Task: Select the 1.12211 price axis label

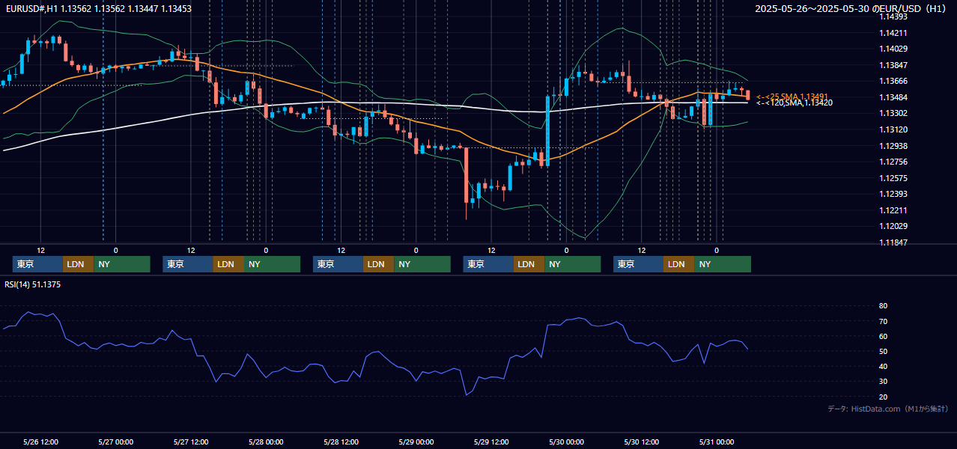Action: [x=893, y=210]
